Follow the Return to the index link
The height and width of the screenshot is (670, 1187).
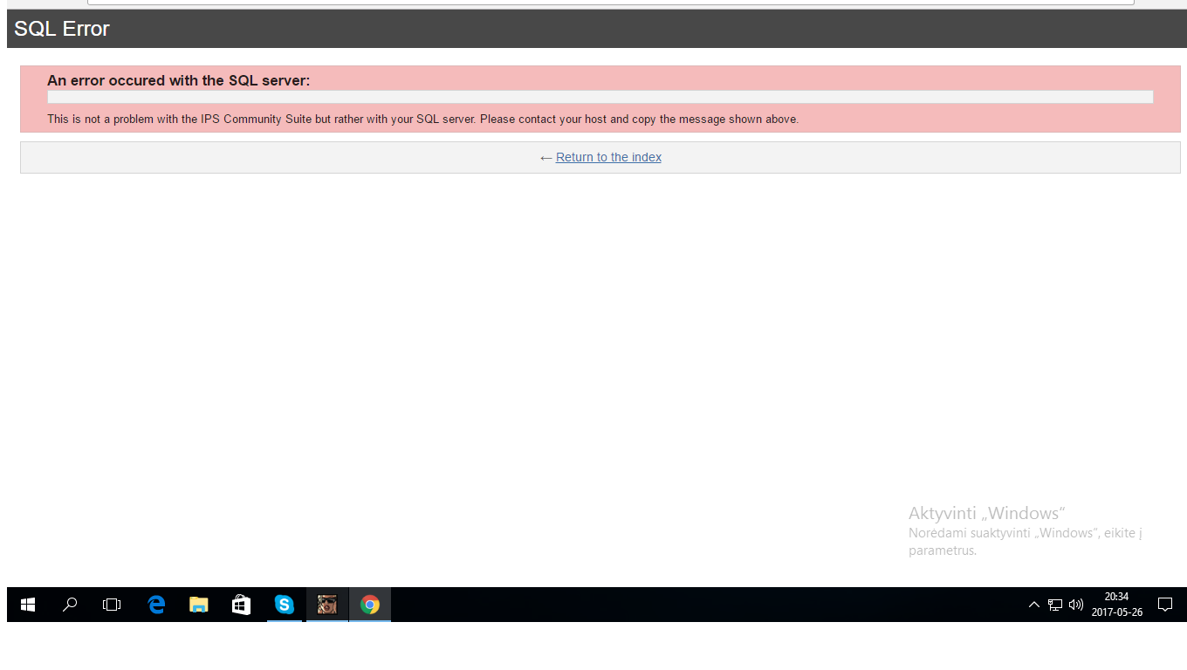click(x=608, y=157)
